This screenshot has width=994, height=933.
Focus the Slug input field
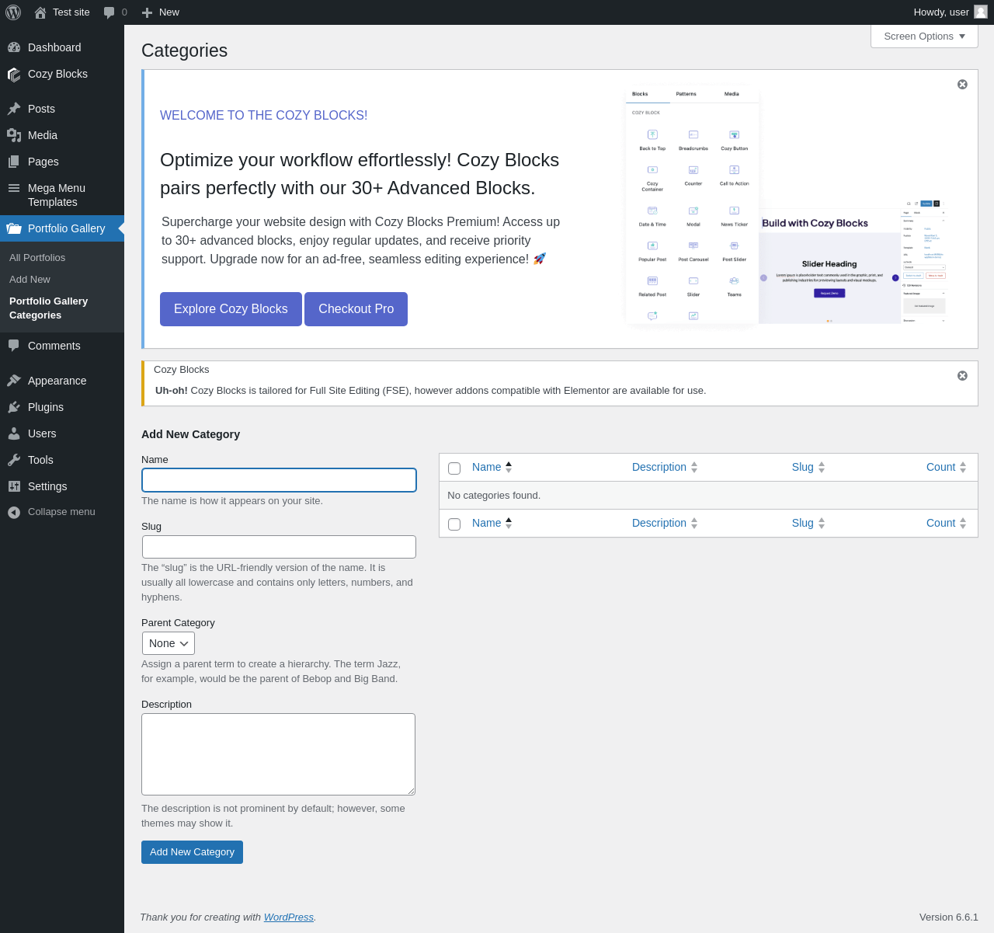279,547
